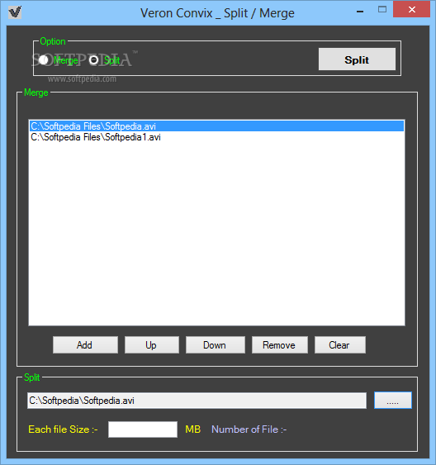
Task: Click the Add button
Action: tap(85, 345)
